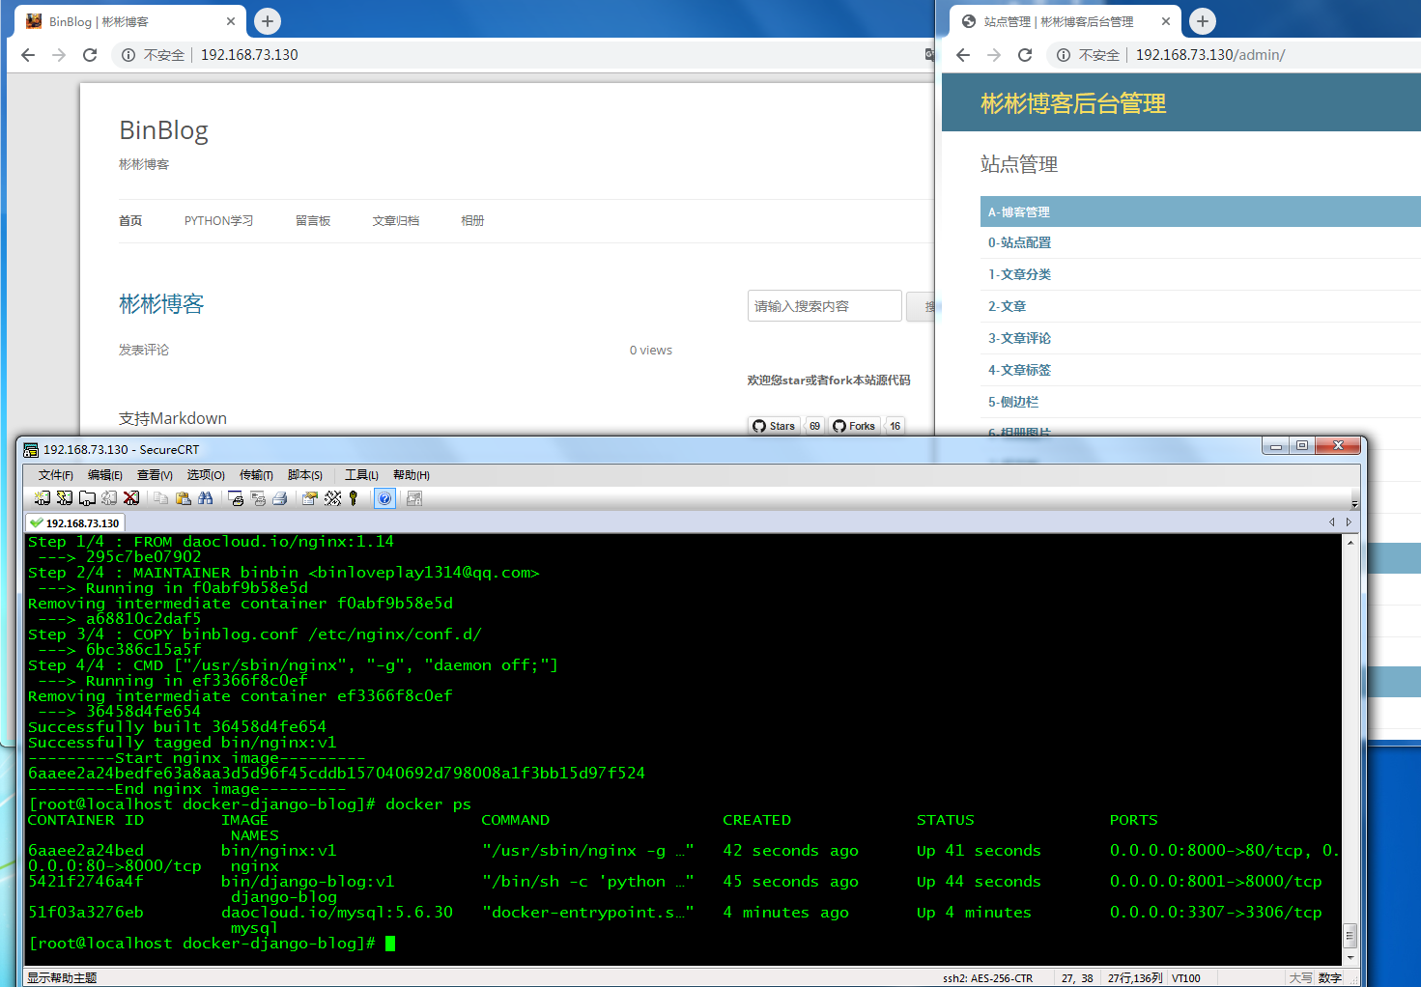Viewport: 1421px width, 987px height.
Task: Click the BinBlog window address bar URL
Action: point(249,55)
